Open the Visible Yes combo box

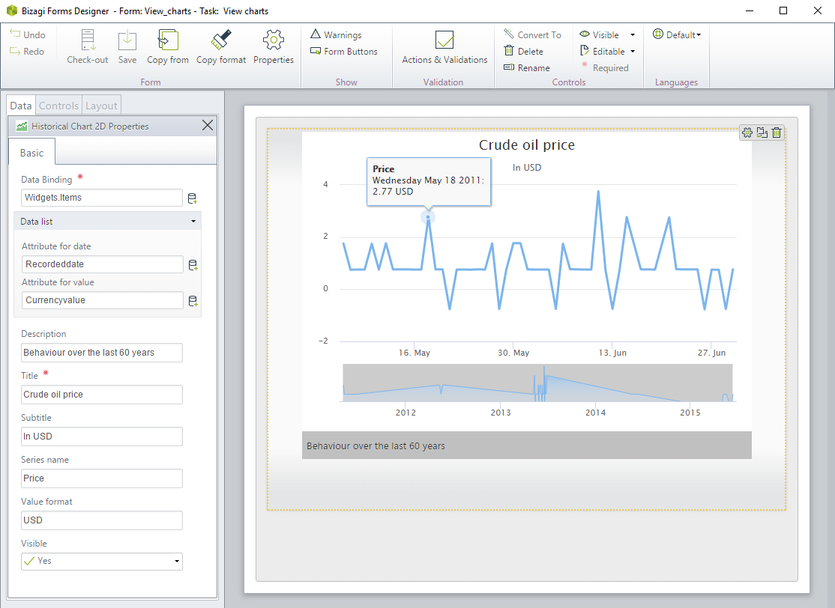click(x=102, y=561)
